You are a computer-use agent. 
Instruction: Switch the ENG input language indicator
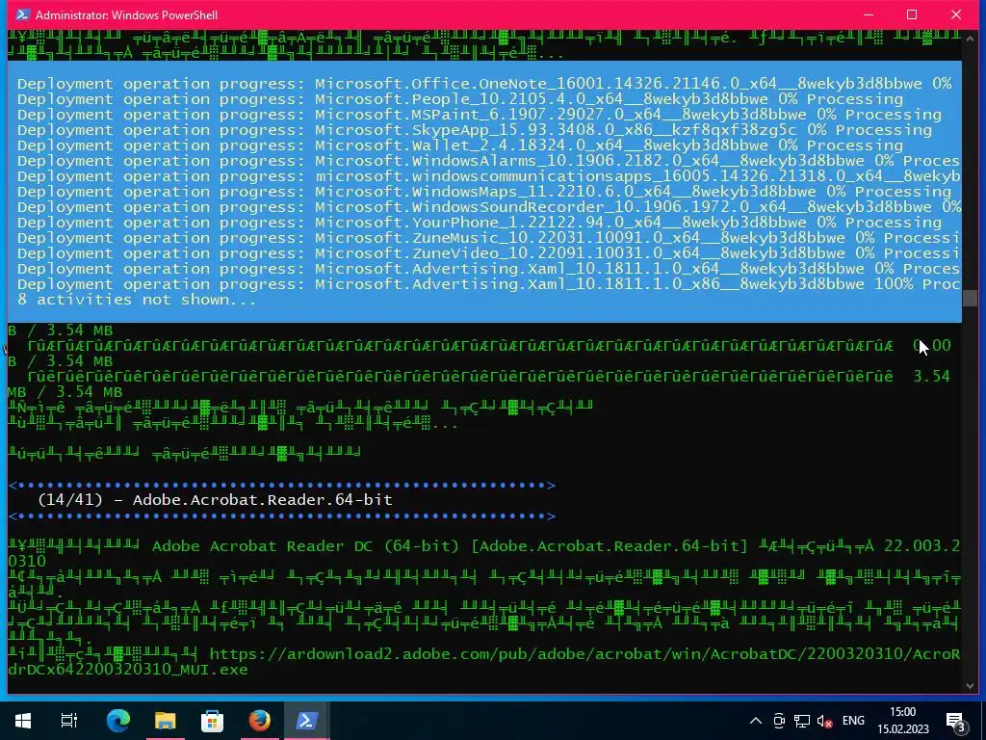[853, 721]
